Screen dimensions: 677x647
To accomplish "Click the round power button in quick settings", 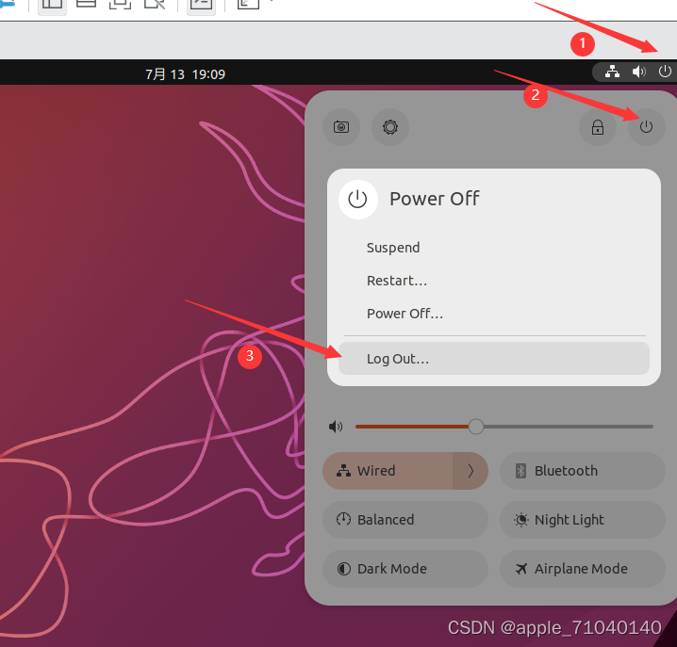I will pos(646,127).
